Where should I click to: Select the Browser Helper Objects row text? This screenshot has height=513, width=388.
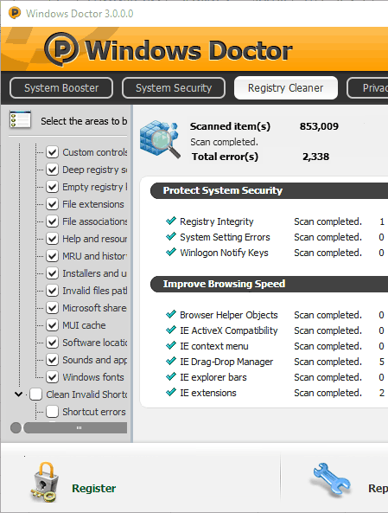[229, 315]
